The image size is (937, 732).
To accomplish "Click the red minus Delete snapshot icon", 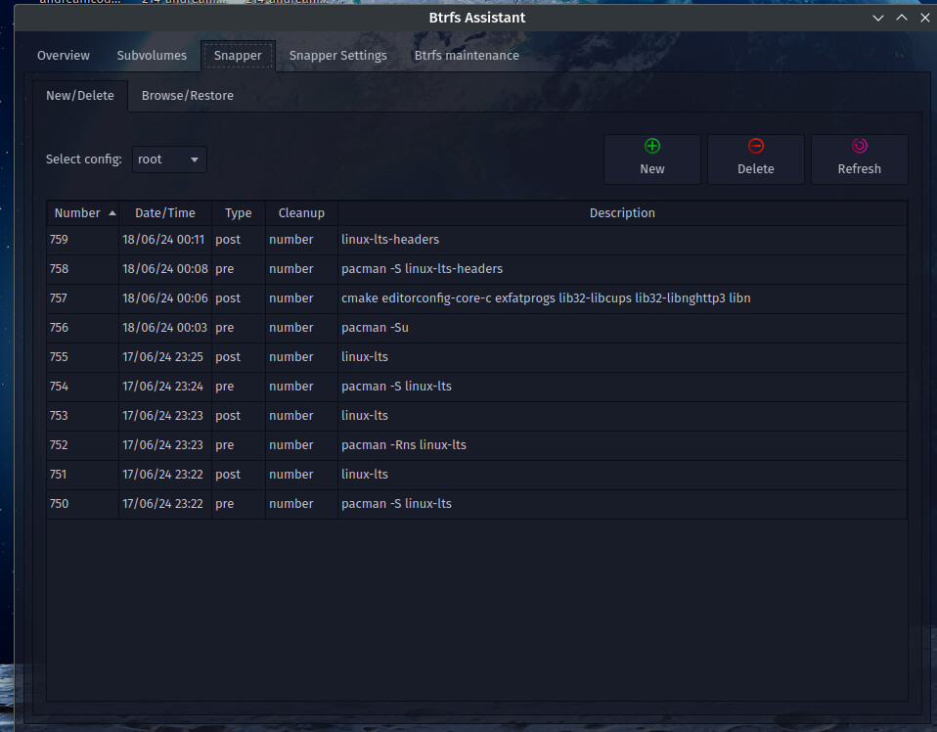I will click(x=756, y=147).
